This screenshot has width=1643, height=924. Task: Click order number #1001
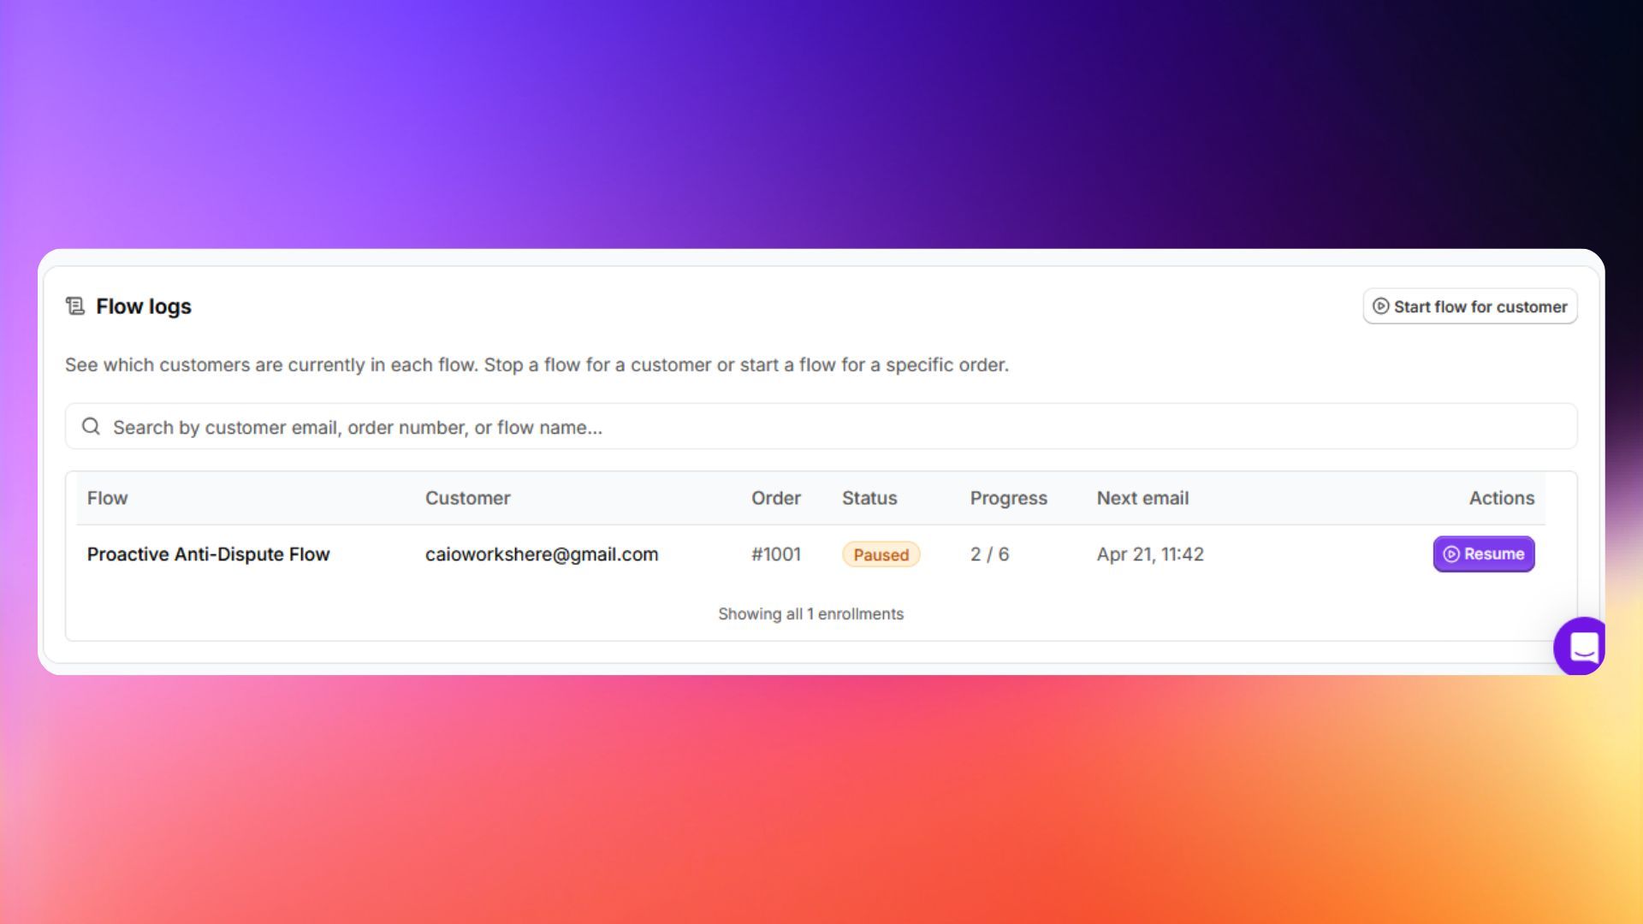click(776, 554)
